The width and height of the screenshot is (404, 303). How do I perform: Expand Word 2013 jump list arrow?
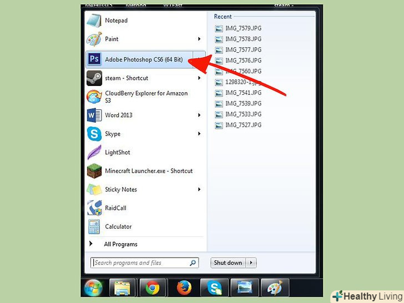tap(199, 115)
